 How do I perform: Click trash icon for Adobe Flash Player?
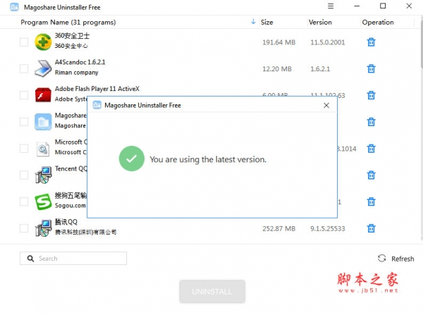click(372, 95)
